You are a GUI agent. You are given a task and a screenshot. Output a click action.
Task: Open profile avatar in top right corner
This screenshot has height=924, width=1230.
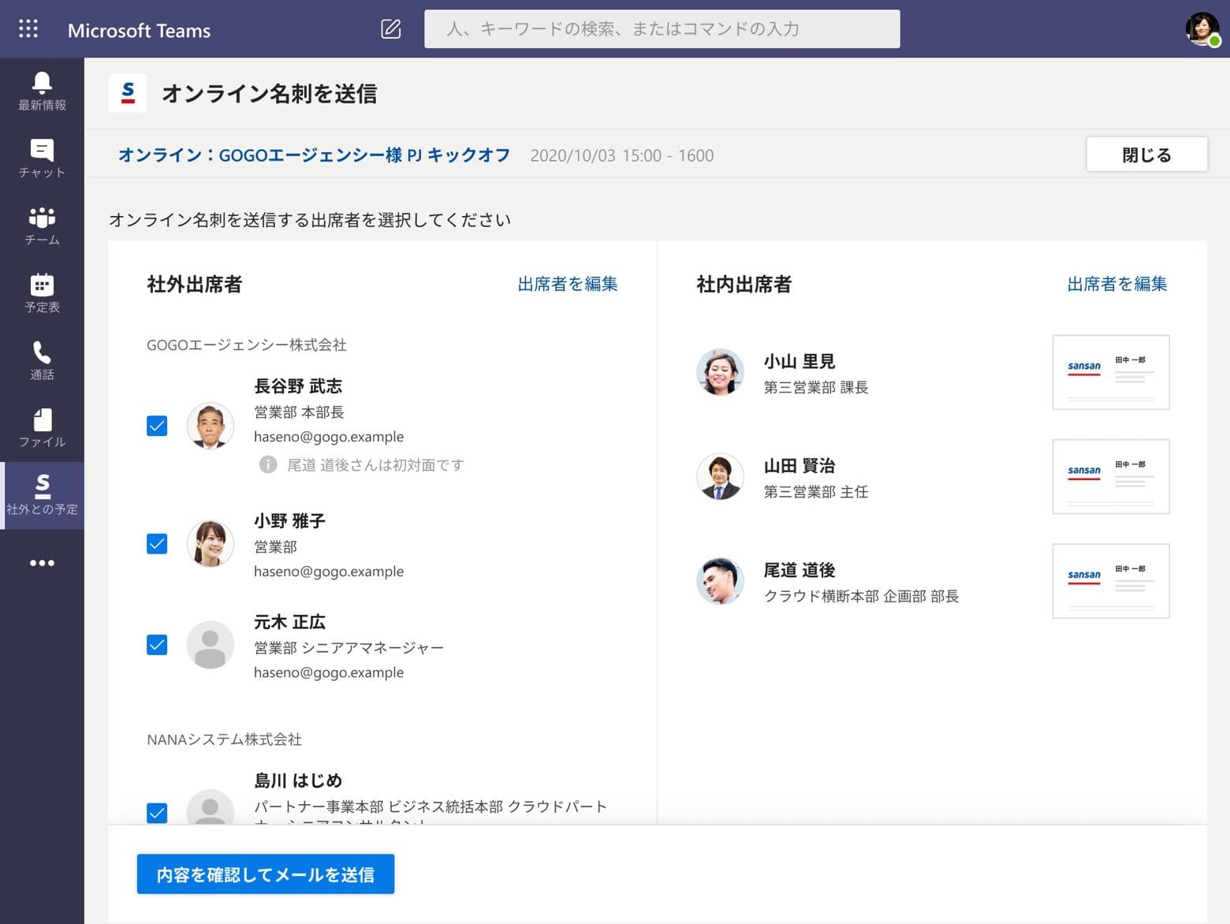1202,29
